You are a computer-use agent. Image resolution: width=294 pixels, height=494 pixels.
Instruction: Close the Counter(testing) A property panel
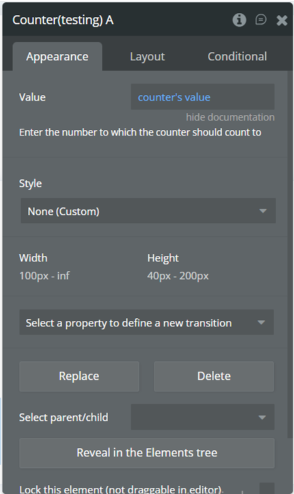282,21
